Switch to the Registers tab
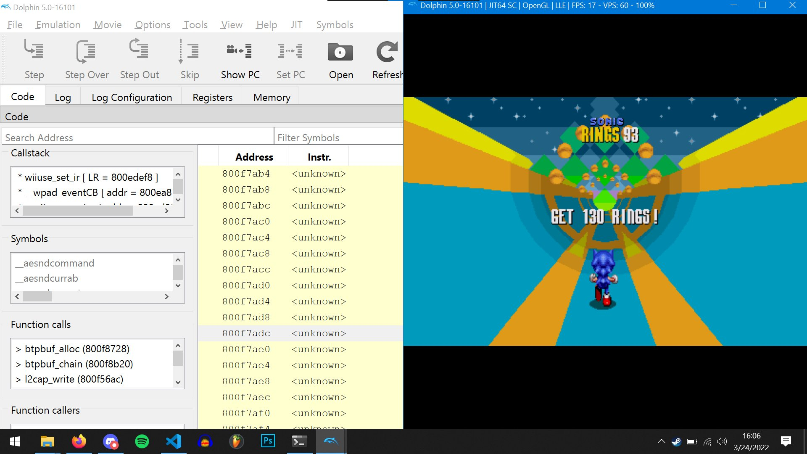 point(212,98)
